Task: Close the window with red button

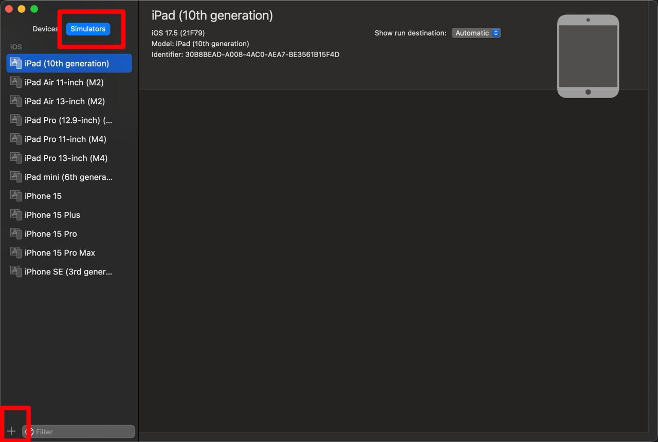Action: (x=9, y=9)
